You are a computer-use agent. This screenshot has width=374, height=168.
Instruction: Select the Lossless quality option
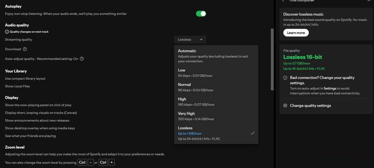click(x=216, y=133)
